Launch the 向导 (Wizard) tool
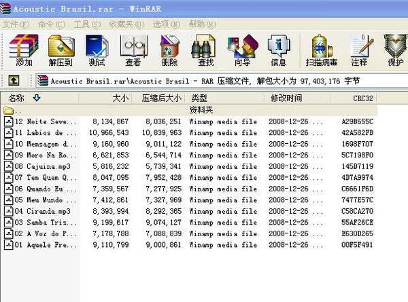This screenshot has width=408, height=302. coord(243,50)
